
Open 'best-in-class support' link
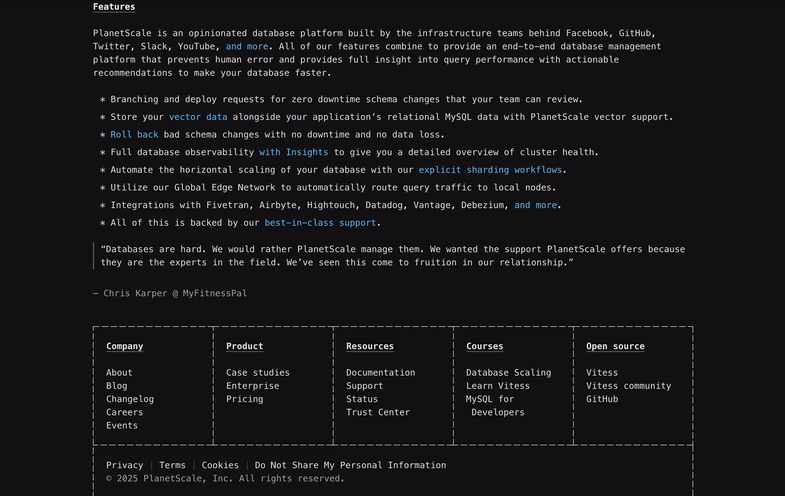pos(320,223)
